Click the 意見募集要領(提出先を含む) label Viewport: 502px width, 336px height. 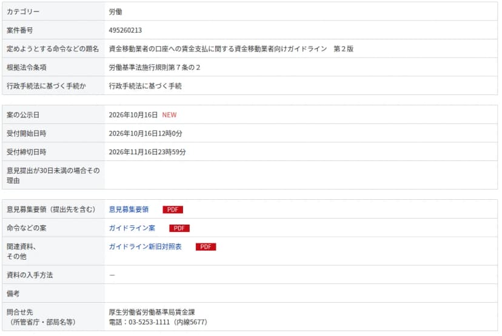pyautogui.click(x=51, y=209)
